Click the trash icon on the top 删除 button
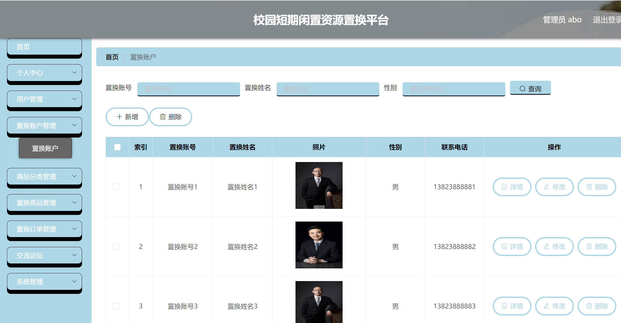This screenshot has width=621, height=323. (163, 117)
